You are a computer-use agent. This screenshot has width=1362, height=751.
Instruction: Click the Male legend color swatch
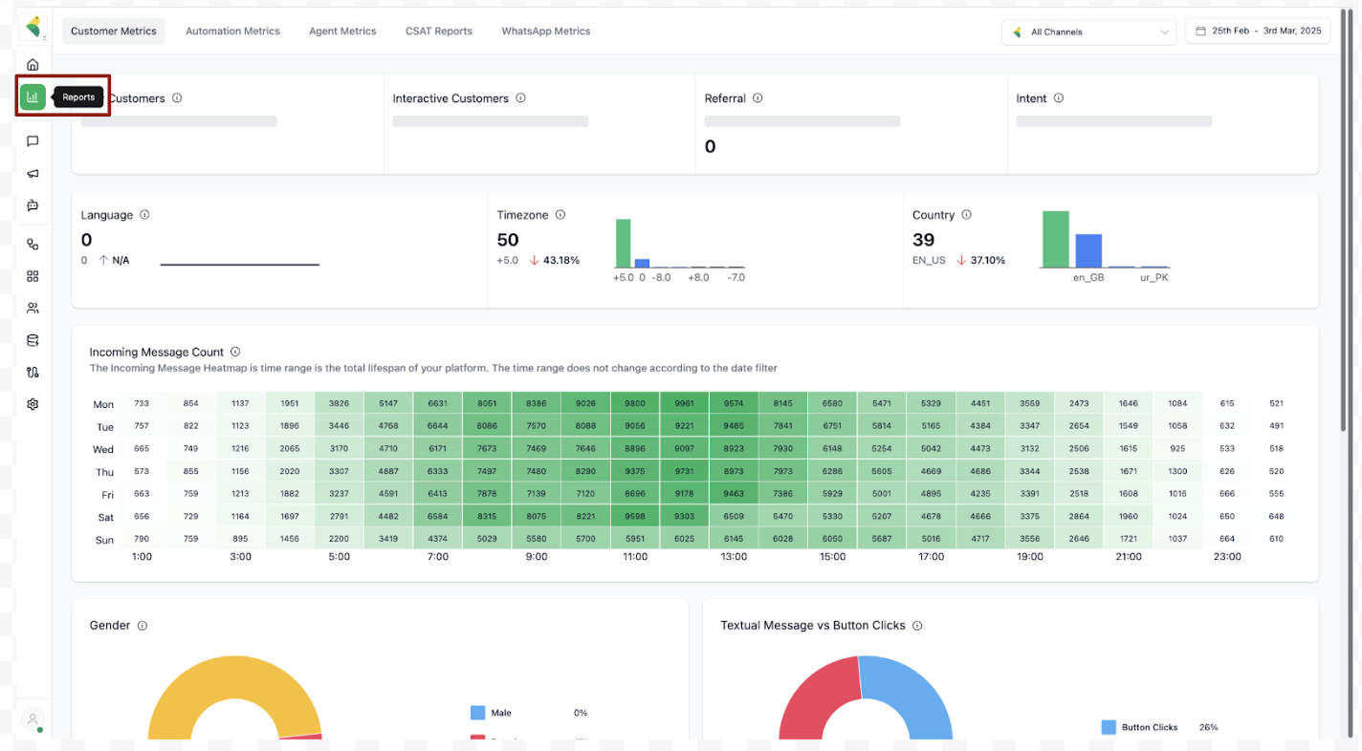[478, 713]
